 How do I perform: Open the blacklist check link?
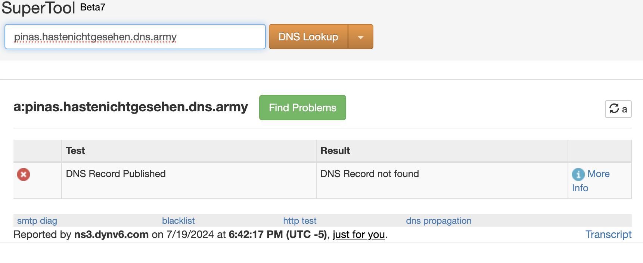click(x=178, y=221)
